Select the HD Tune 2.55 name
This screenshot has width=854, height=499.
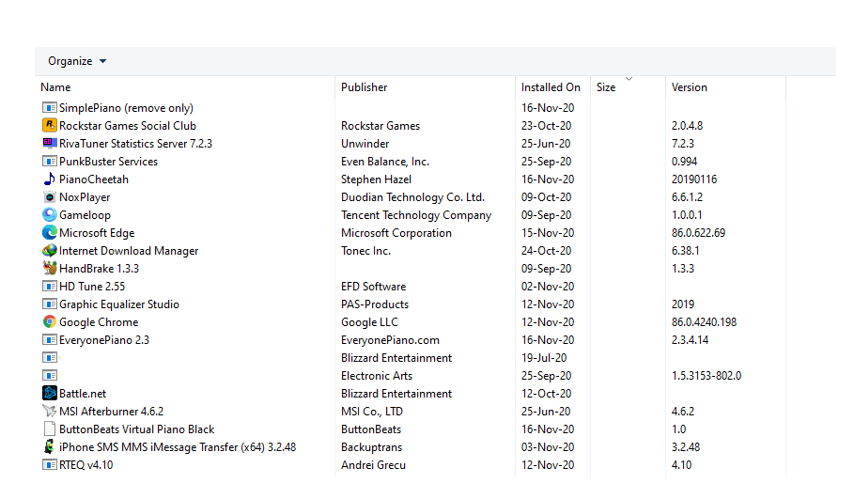(92, 286)
